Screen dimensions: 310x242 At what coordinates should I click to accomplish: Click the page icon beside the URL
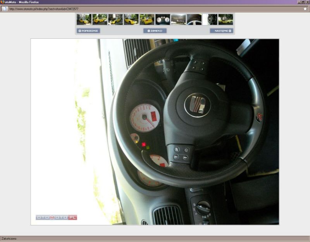(5, 9)
